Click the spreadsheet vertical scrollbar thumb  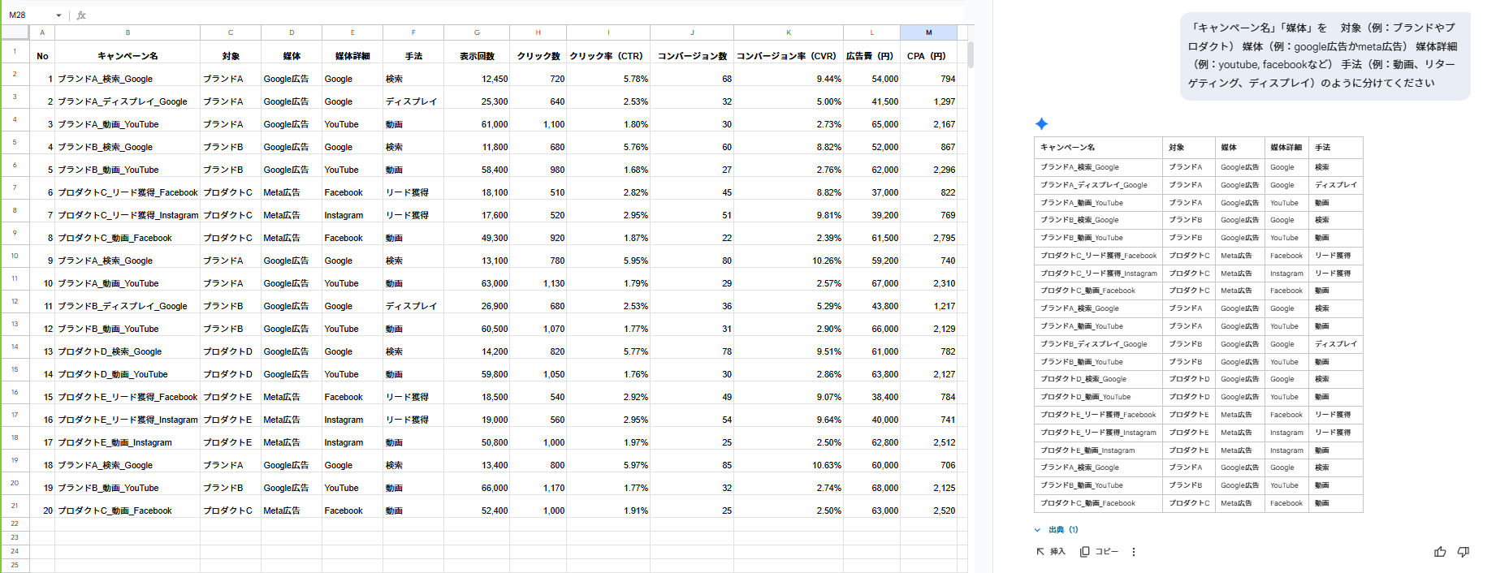[x=971, y=55]
